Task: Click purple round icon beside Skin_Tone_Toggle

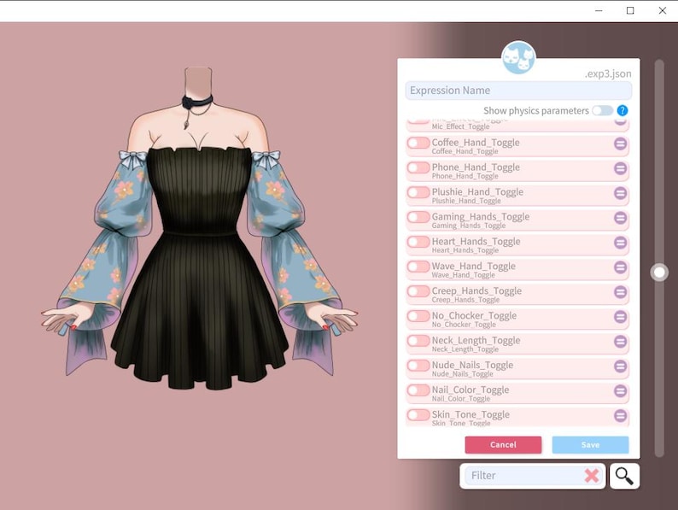Action: click(621, 416)
